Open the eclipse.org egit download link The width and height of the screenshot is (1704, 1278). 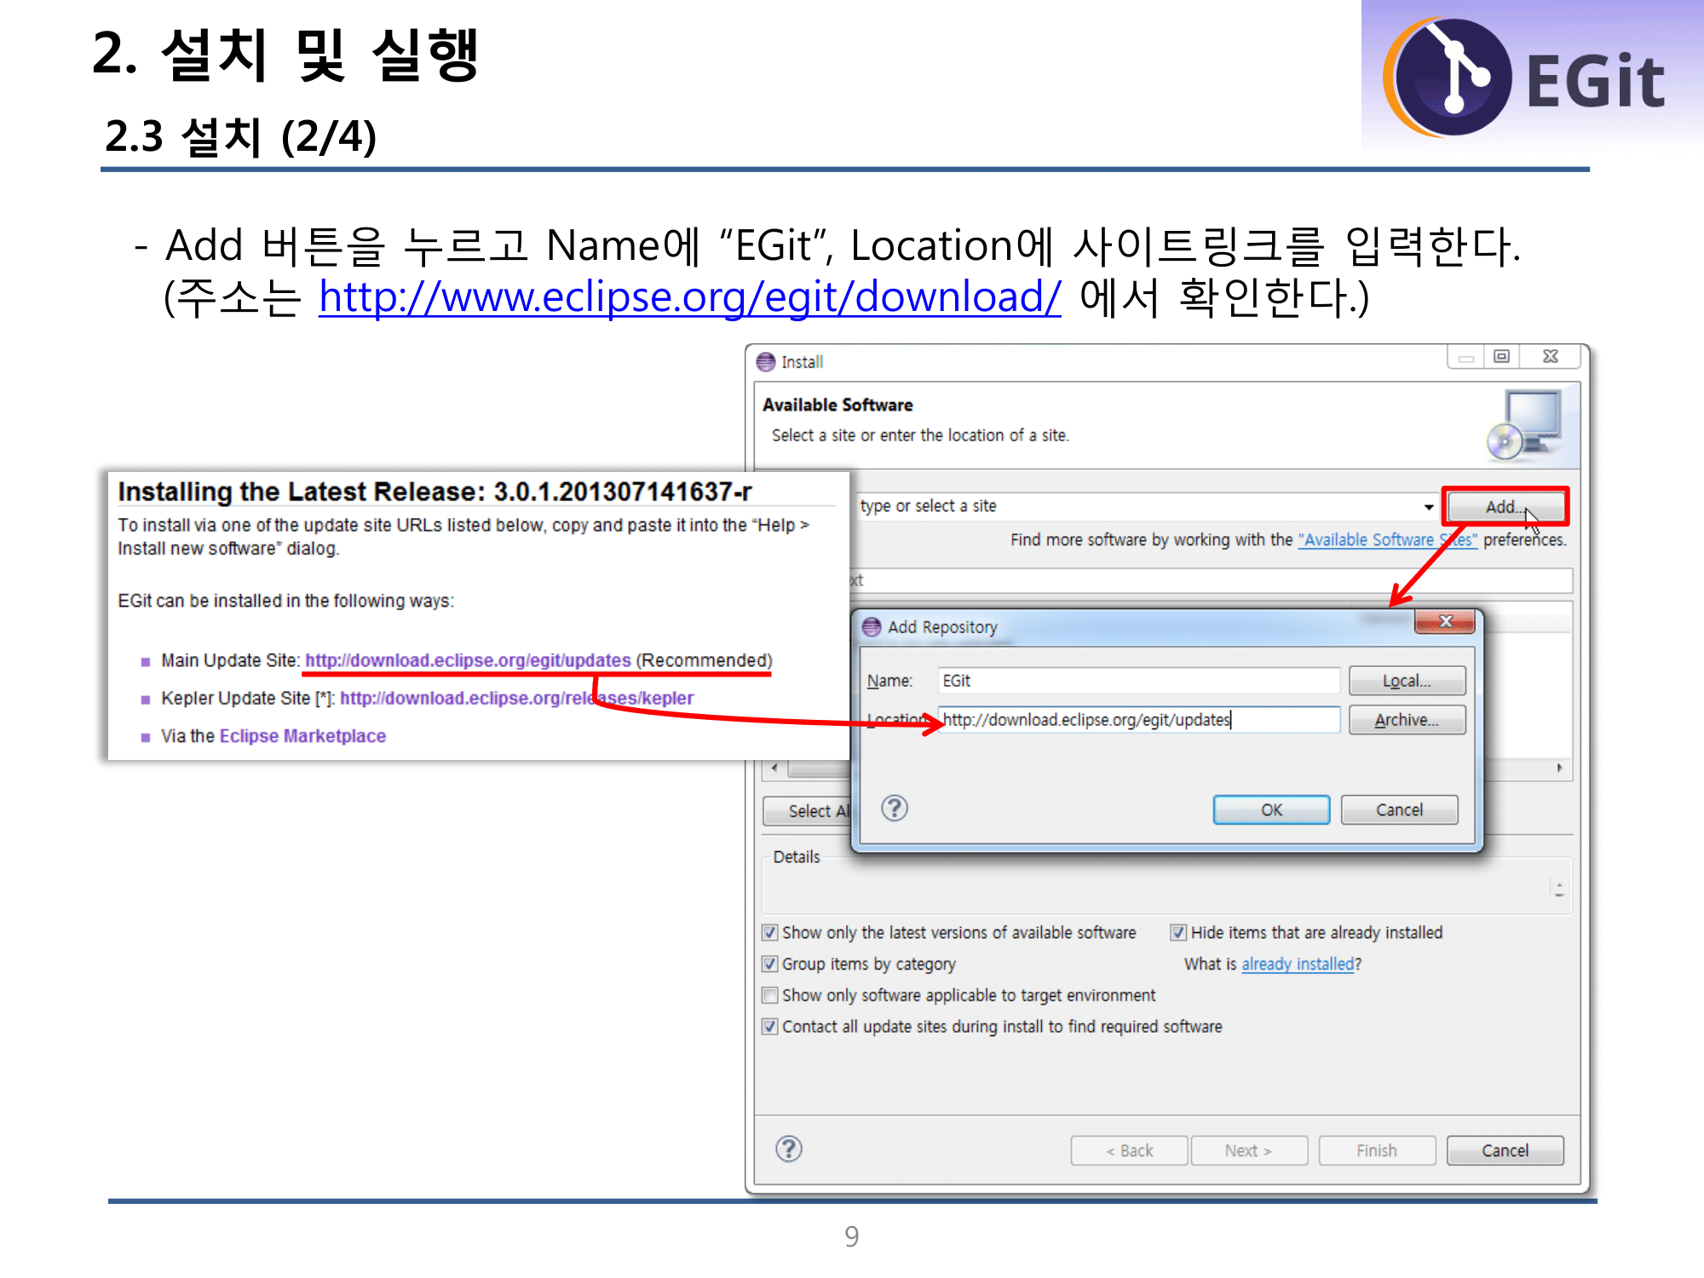point(689,297)
